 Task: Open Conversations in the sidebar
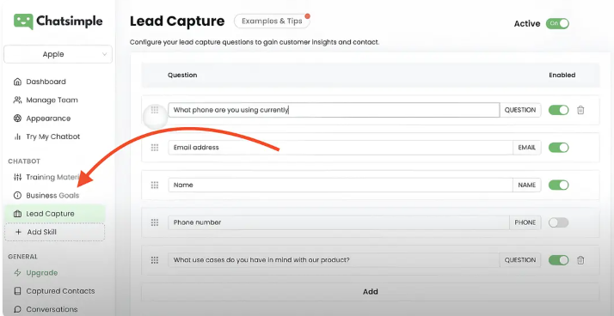click(x=52, y=309)
